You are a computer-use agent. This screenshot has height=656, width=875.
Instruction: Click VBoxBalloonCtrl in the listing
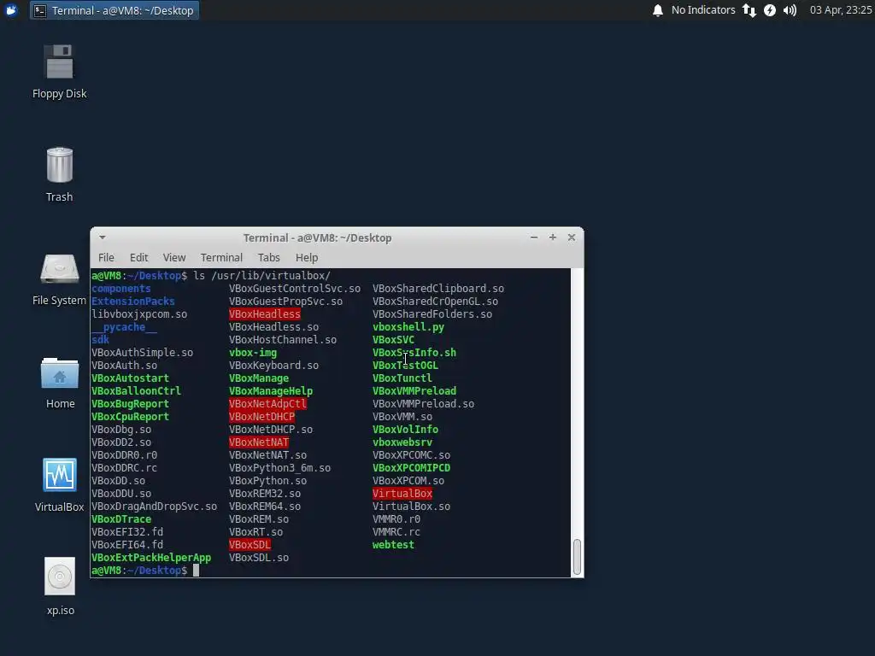point(136,391)
